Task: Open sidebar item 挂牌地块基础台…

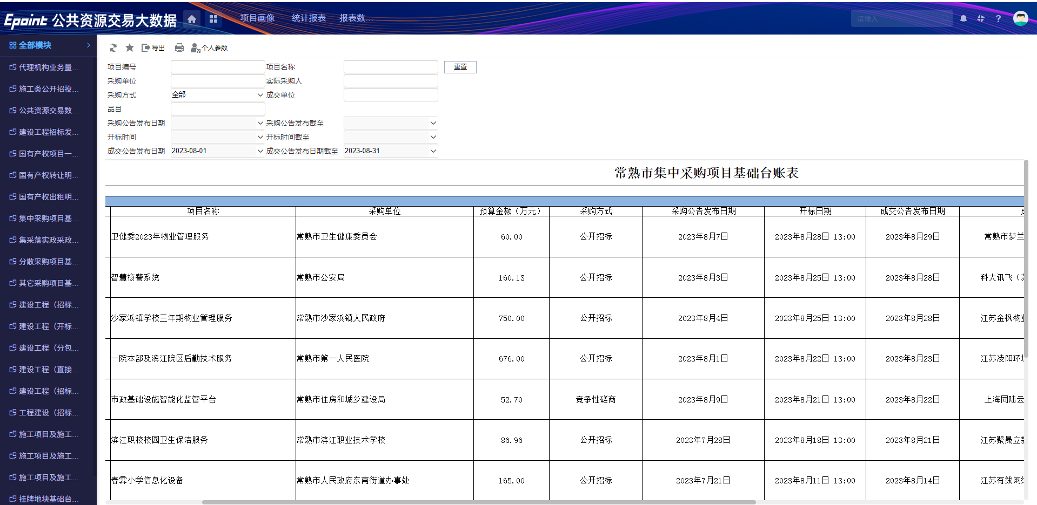Action: pos(48,499)
